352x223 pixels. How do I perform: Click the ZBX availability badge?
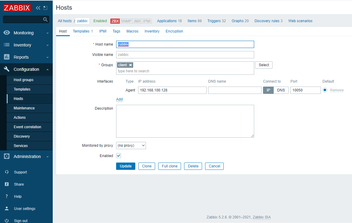pos(115,21)
